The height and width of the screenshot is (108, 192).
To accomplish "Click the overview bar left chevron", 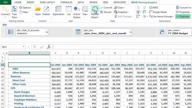I will 4,32.
